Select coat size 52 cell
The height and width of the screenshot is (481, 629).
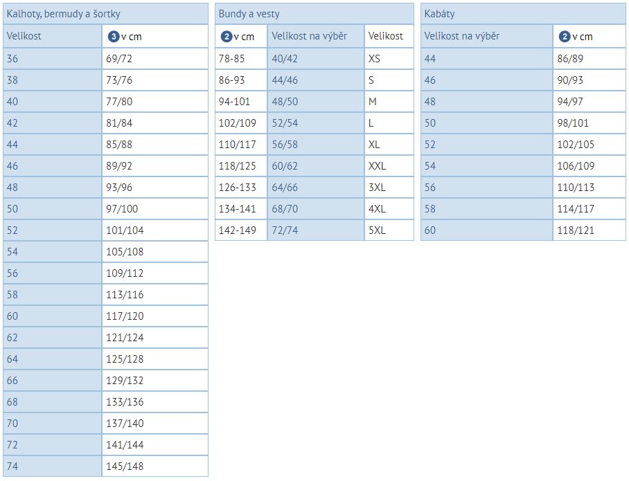coord(486,144)
